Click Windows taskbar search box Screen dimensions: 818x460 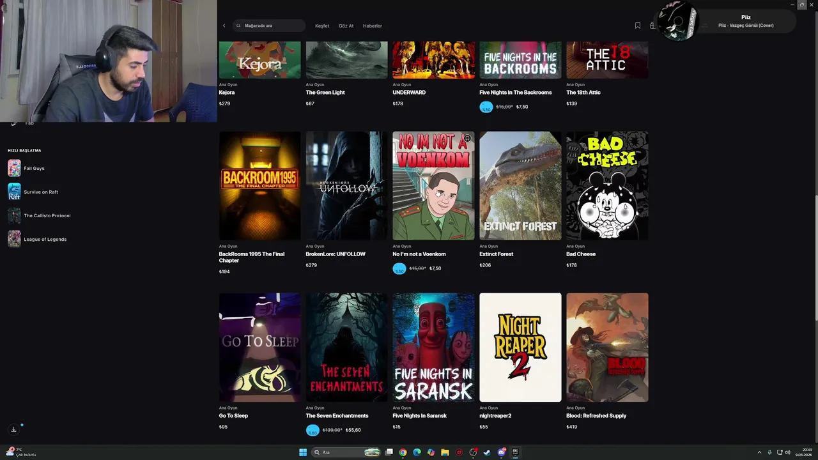(x=346, y=452)
